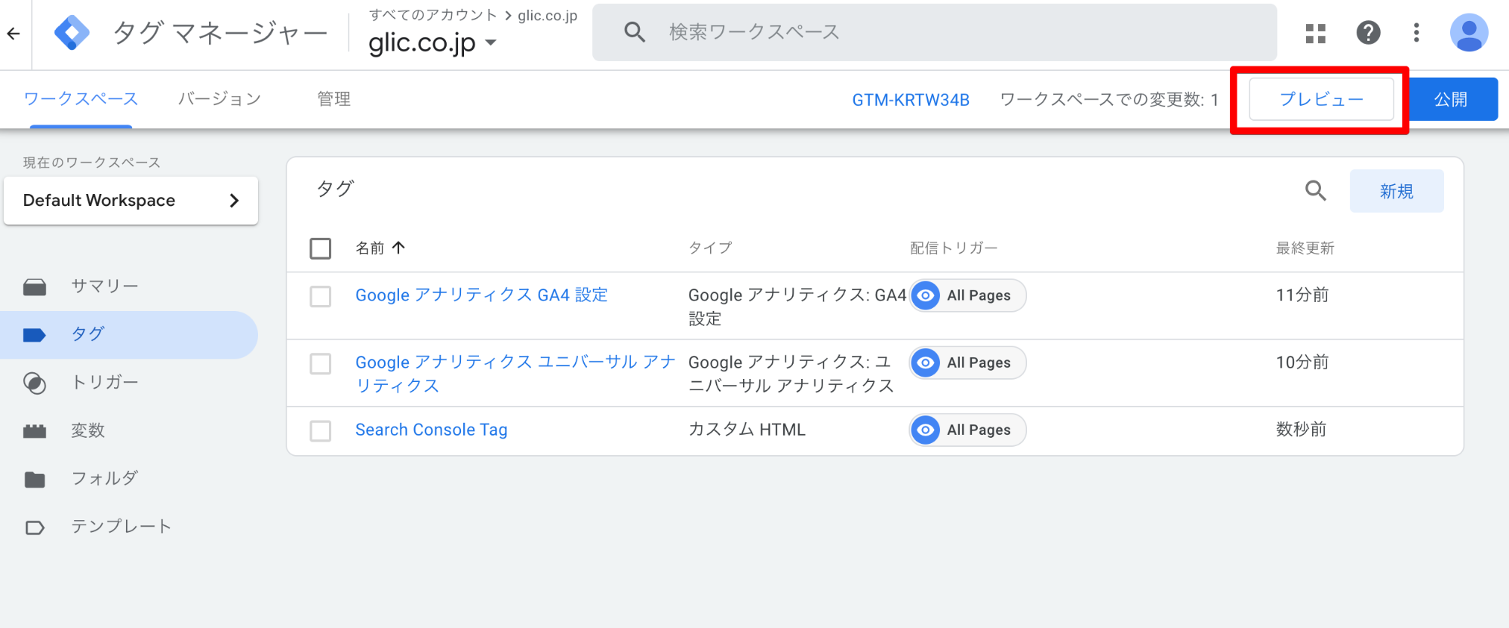This screenshot has height=628, width=1509.
Task: Click the sort arrow beside 名前
Action: (x=398, y=248)
